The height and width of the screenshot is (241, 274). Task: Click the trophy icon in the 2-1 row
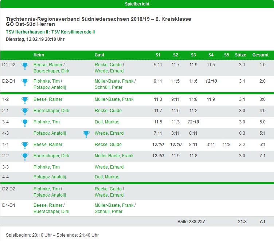(x=25, y=112)
